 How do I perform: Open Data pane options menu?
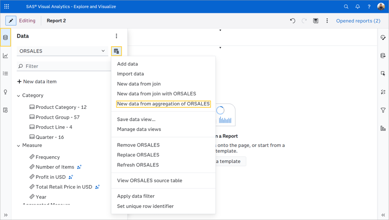pyautogui.click(x=116, y=36)
